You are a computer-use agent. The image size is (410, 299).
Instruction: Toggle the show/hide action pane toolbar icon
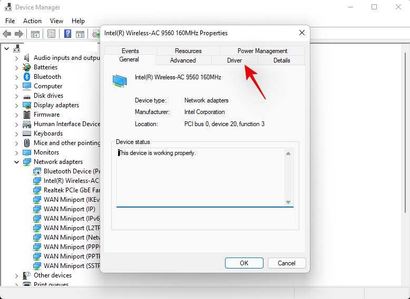pyautogui.click(x=80, y=34)
